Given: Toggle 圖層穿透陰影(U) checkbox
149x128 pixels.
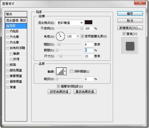Looking at the screenshot, I should tap(59, 86).
